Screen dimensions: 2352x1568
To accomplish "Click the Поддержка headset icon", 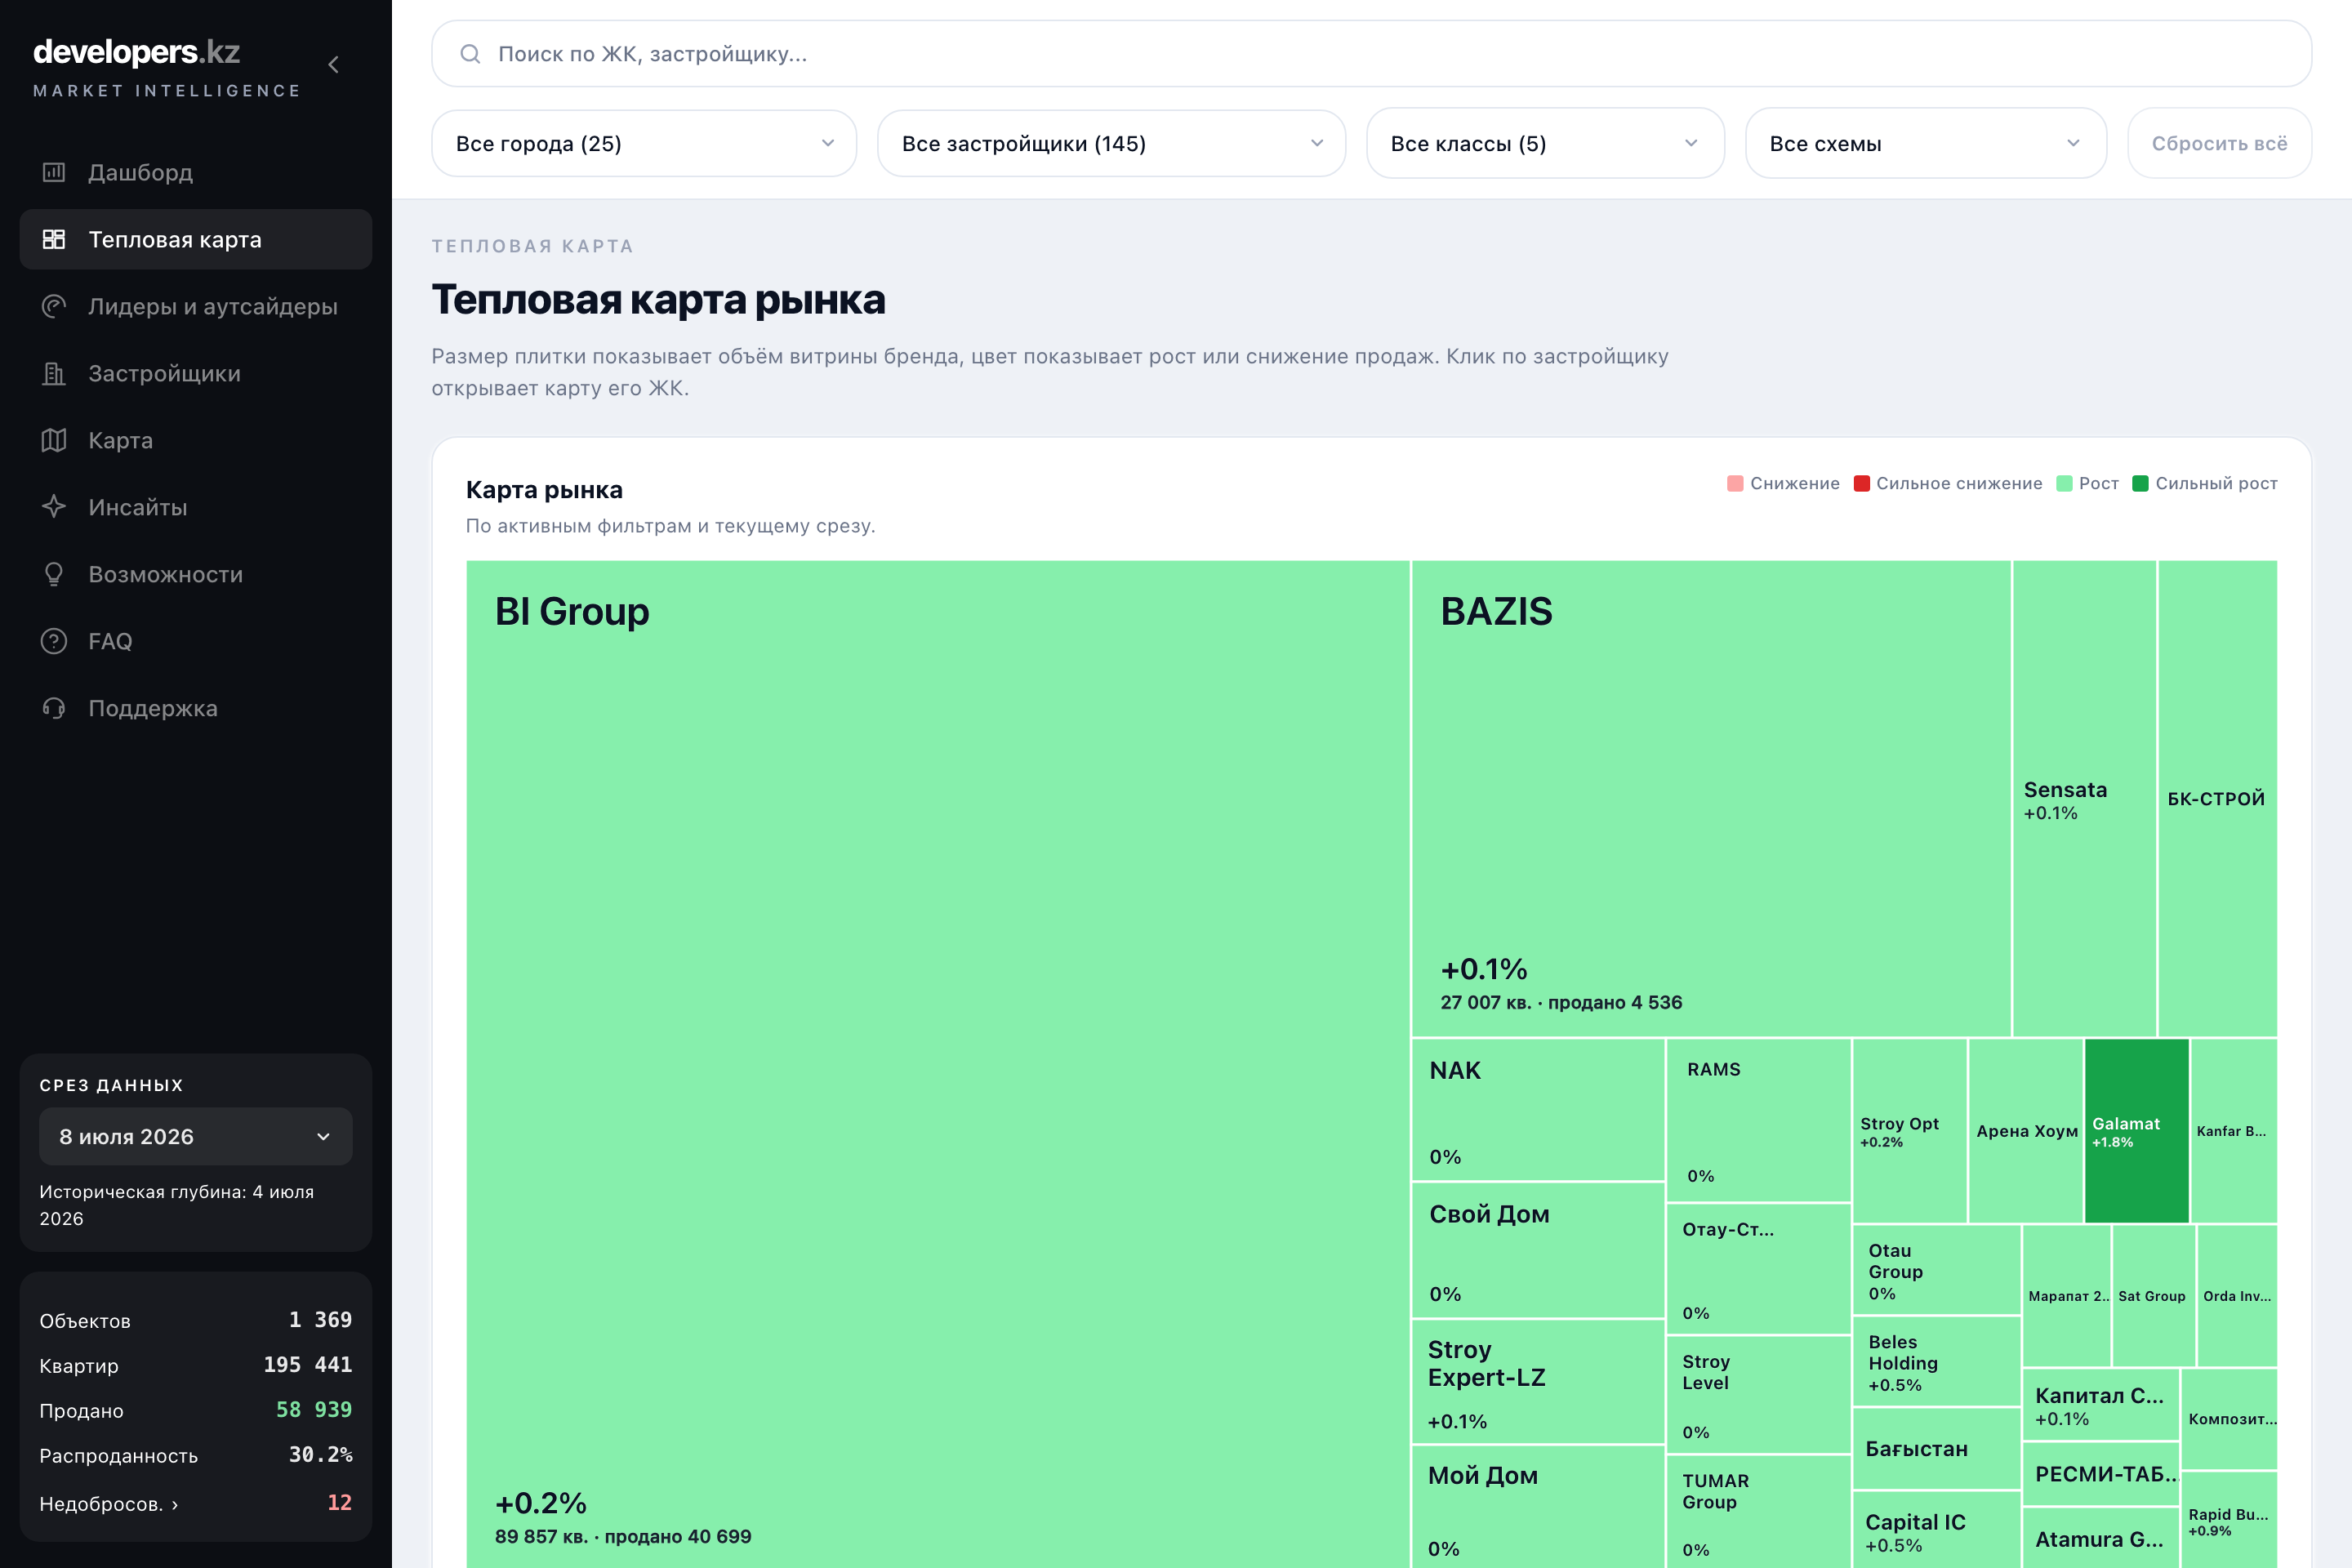I will click(54, 708).
